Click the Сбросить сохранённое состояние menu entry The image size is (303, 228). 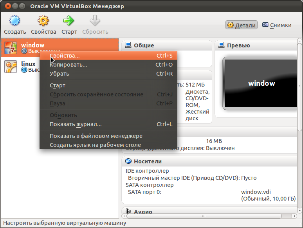click(108, 94)
